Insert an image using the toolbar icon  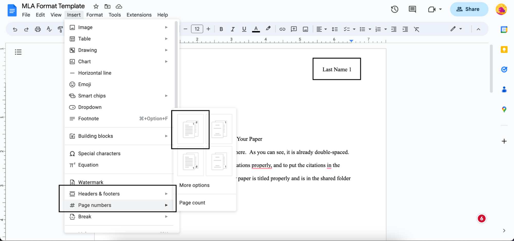pyautogui.click(x=305, y=29)
